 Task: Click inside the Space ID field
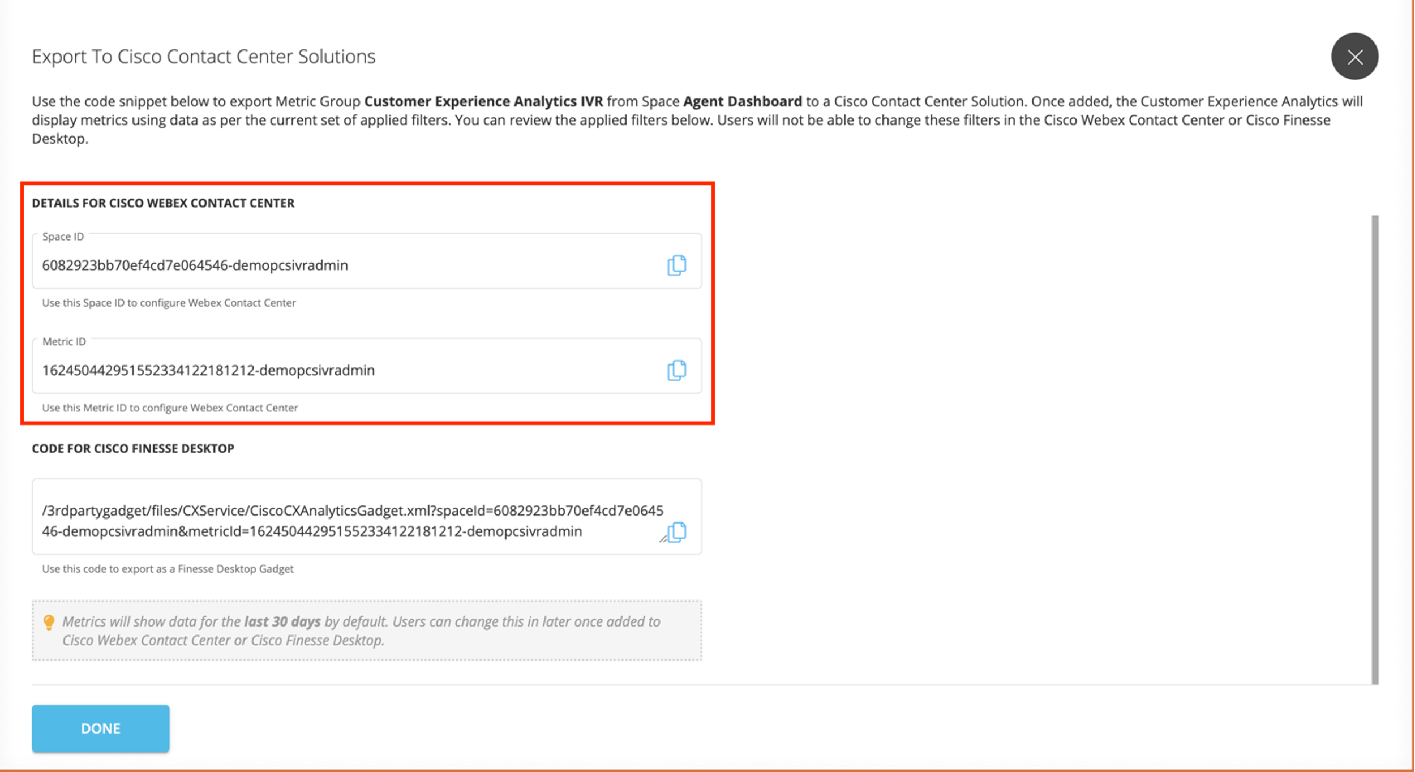point(367,261)
